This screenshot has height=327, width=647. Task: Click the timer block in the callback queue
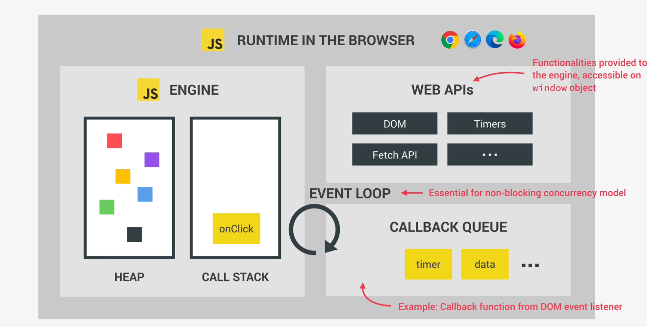[428, 264]
